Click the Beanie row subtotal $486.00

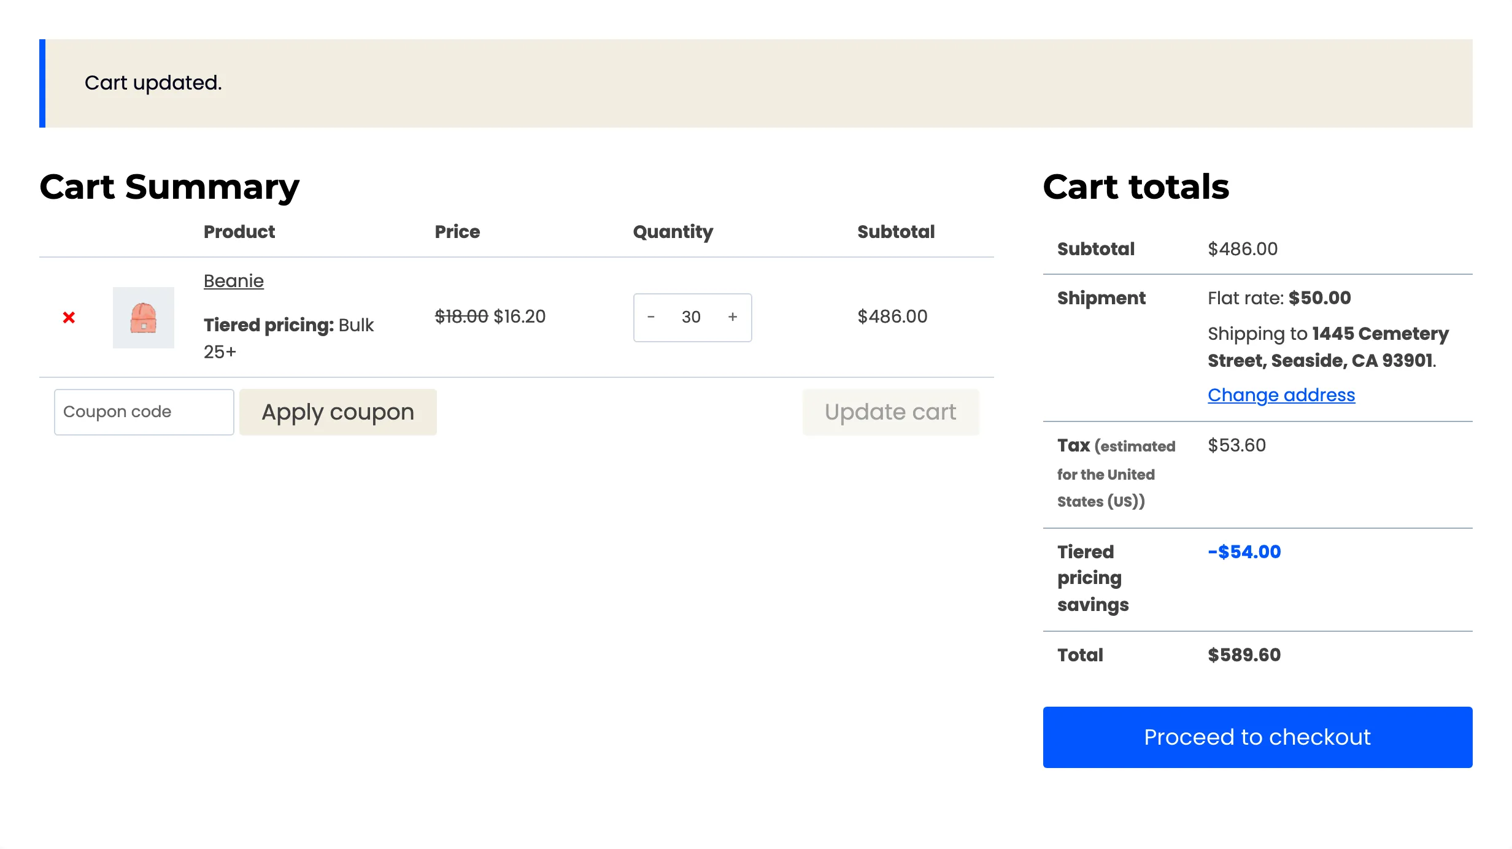[892, 317]
